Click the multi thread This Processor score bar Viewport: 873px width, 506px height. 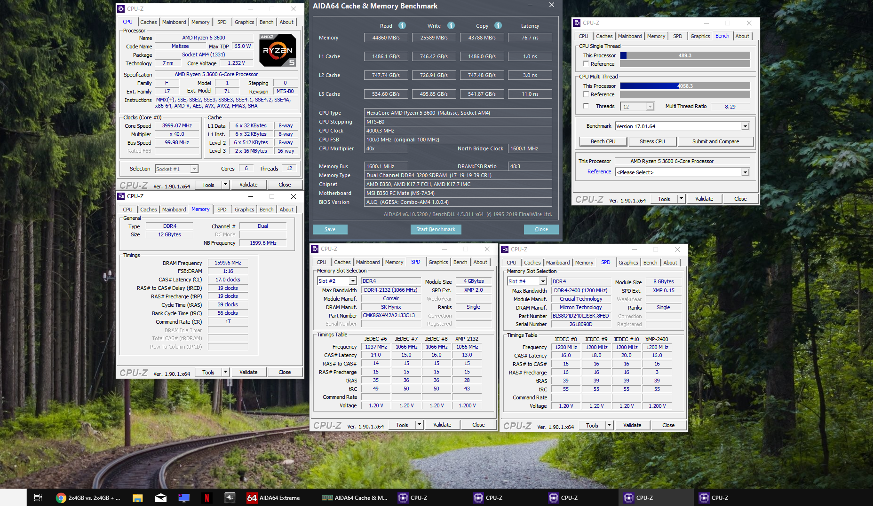point(685,86)
